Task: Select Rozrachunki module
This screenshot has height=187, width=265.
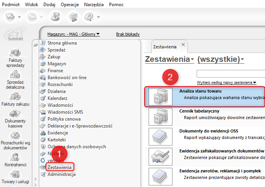Action: [60, 84]
